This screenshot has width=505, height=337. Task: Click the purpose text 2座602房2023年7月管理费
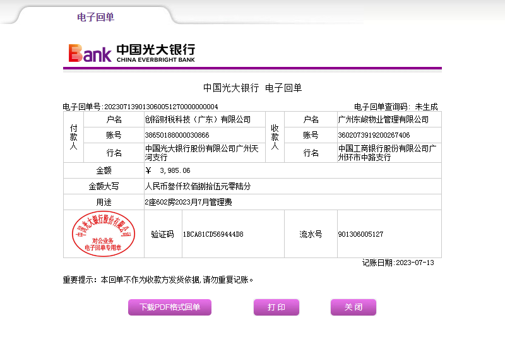click(188, 203)
